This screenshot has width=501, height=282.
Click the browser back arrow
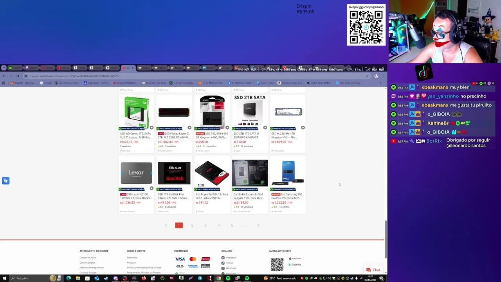tap(4, 76)
